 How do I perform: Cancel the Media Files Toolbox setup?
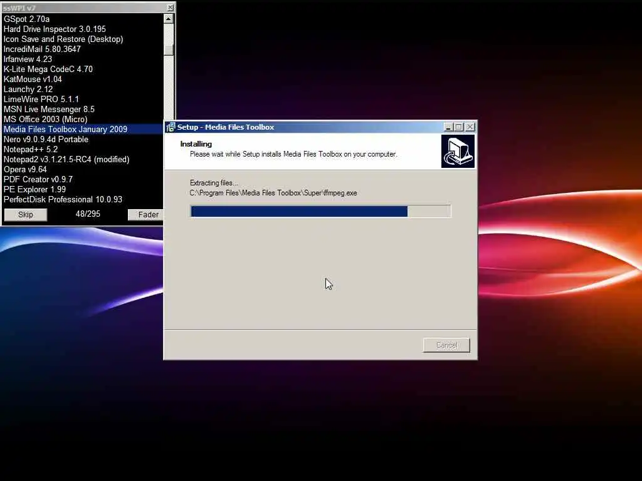[446, 345]
